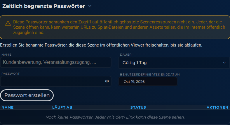Toggle password visibility eye icon
230x125 pixels.
coord(107,81)
